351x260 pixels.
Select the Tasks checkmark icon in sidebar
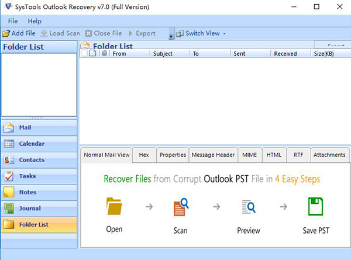point(9,176)
